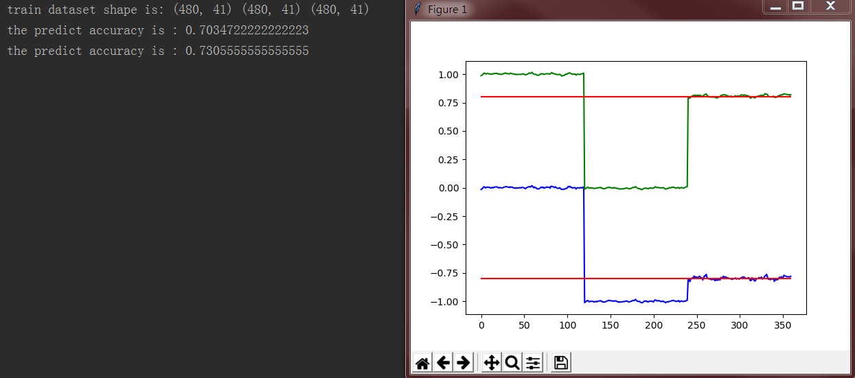Click the upper red horizontal line
855x378 pixels.
635,97
